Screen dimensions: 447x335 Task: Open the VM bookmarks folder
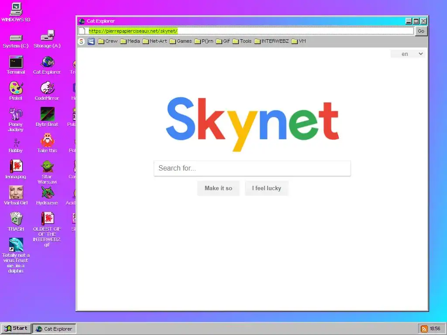tap(299, 41)
